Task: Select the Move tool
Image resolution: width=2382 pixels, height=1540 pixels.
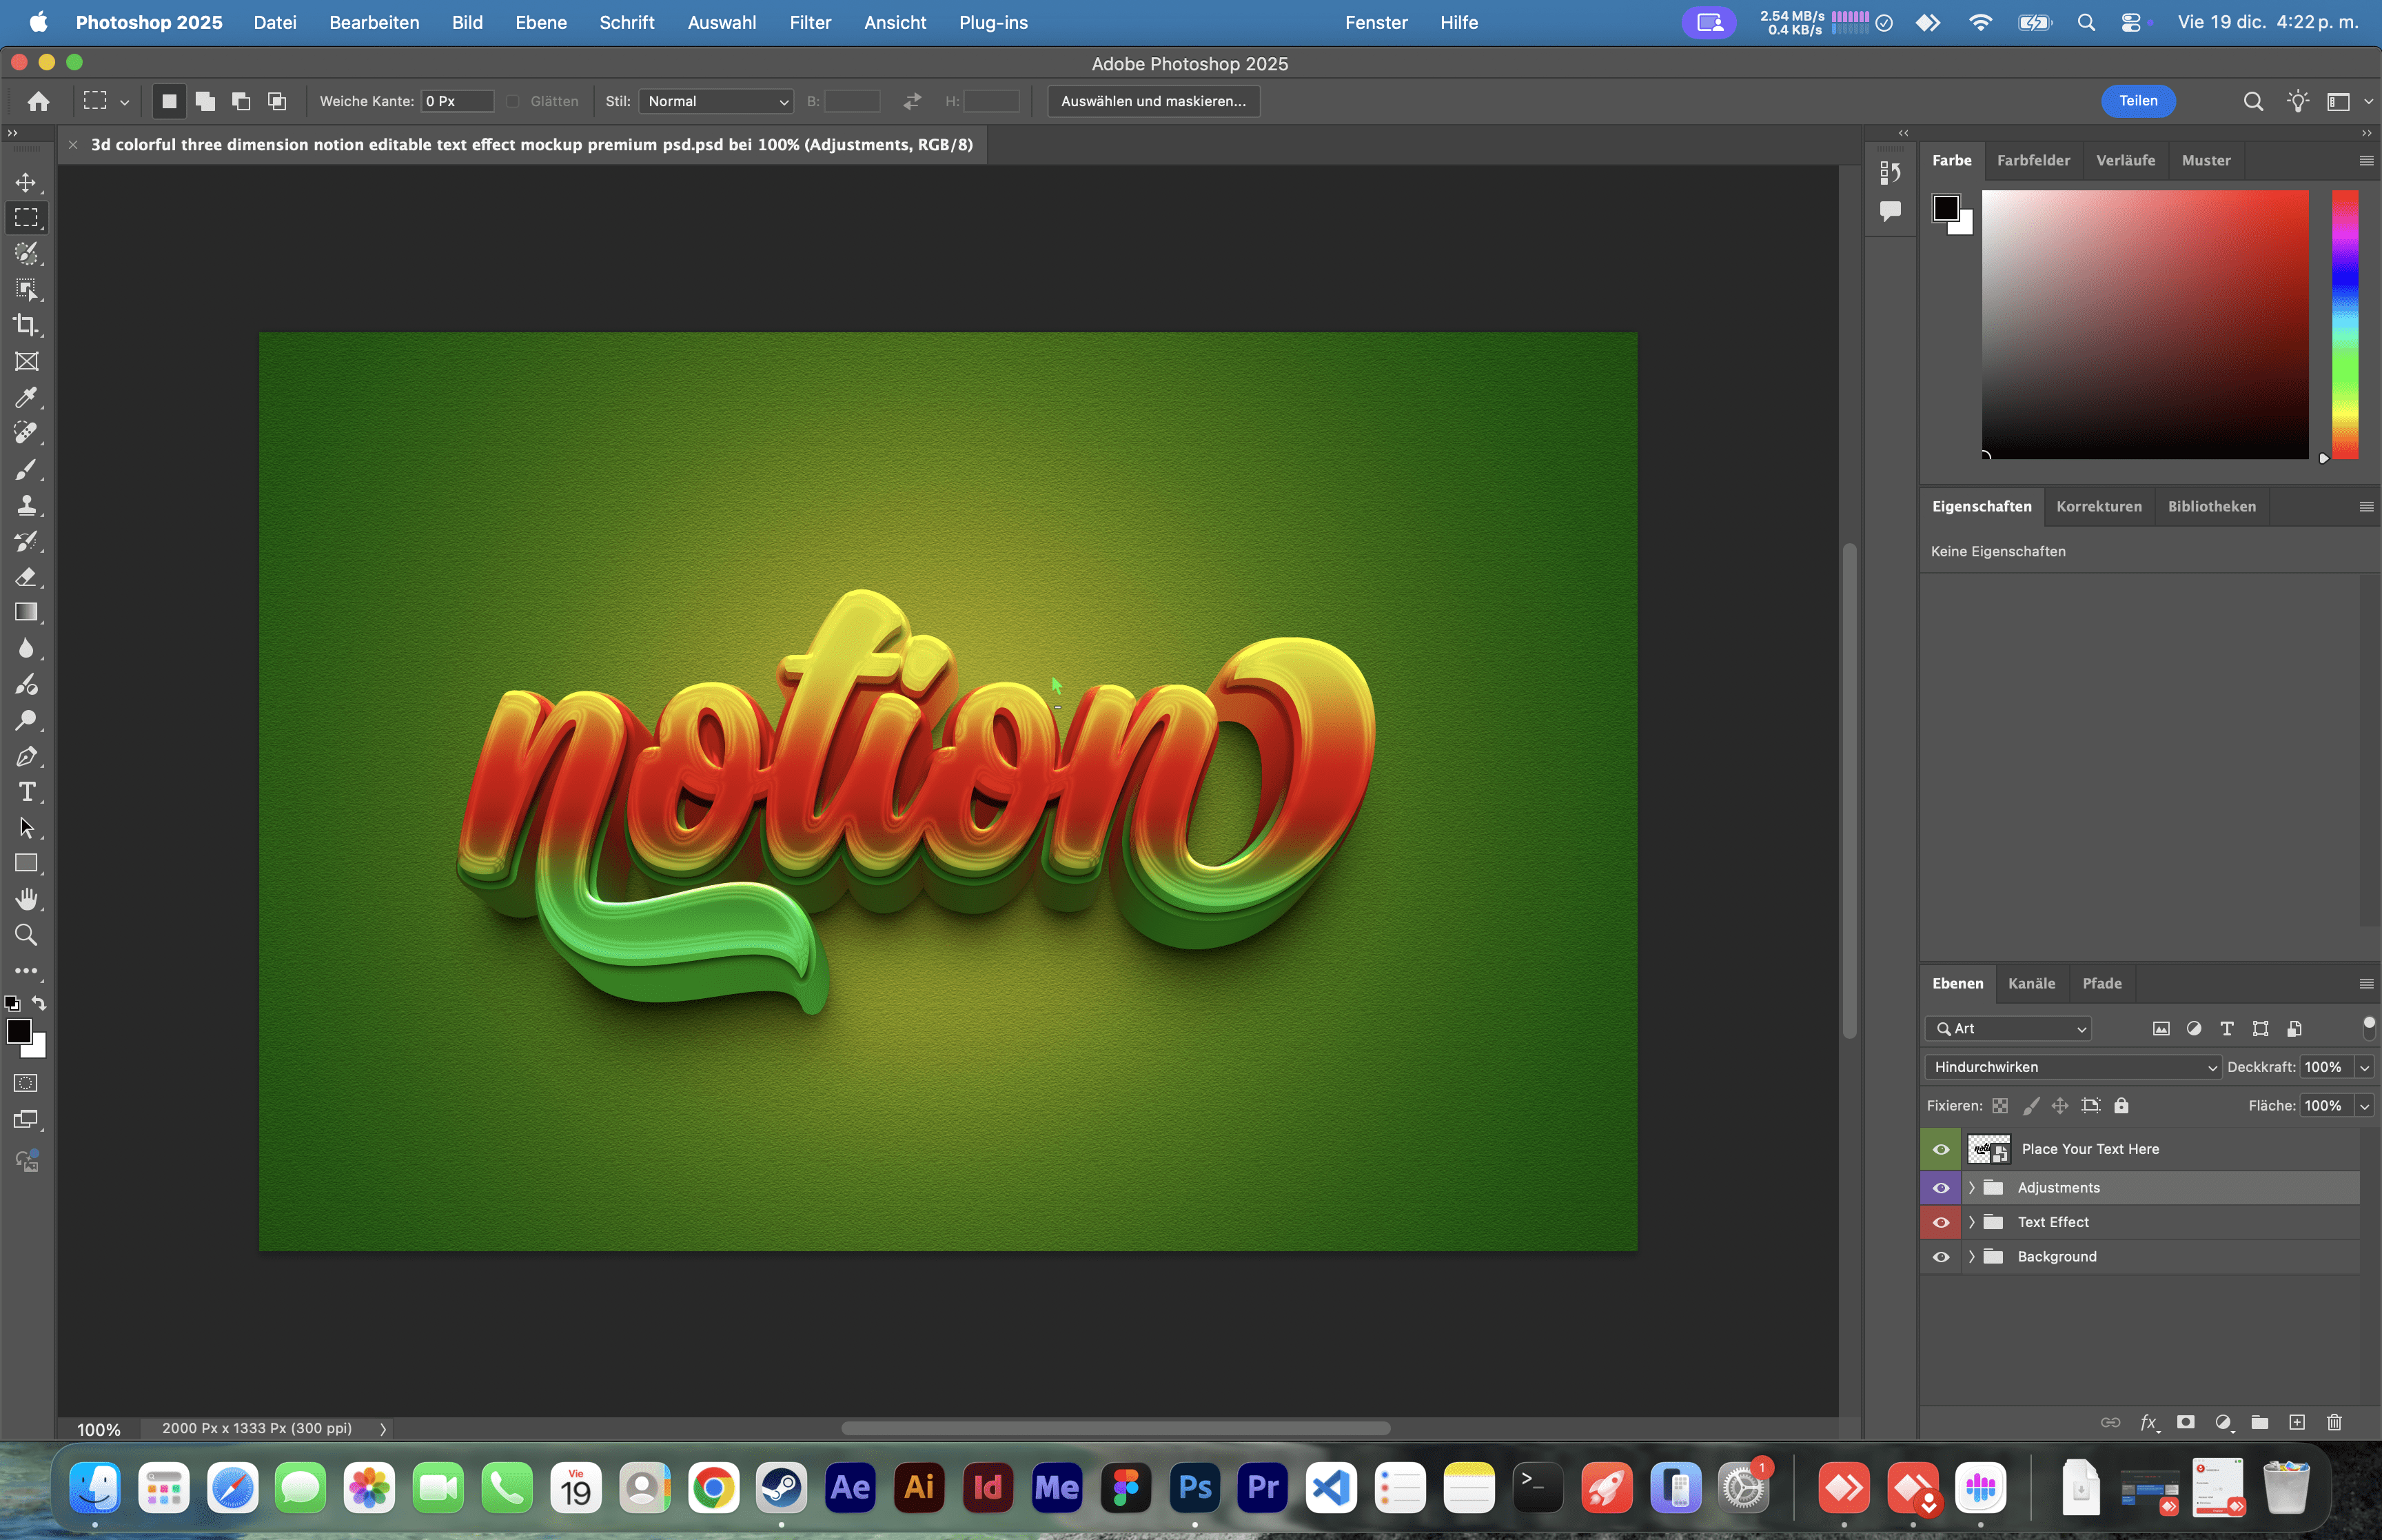Action: (26, 182)
